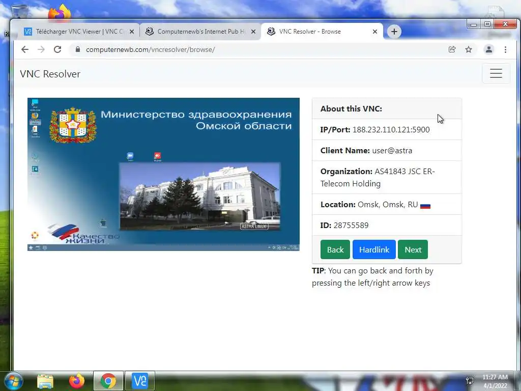The image size is (521, 391).
Task: Click the VNC Resolver brand link
Action: point(50,74)
